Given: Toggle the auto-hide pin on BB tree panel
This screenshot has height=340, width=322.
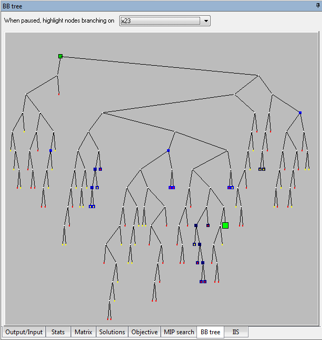Looking at the screenshot, I should [x=317, y=5].
